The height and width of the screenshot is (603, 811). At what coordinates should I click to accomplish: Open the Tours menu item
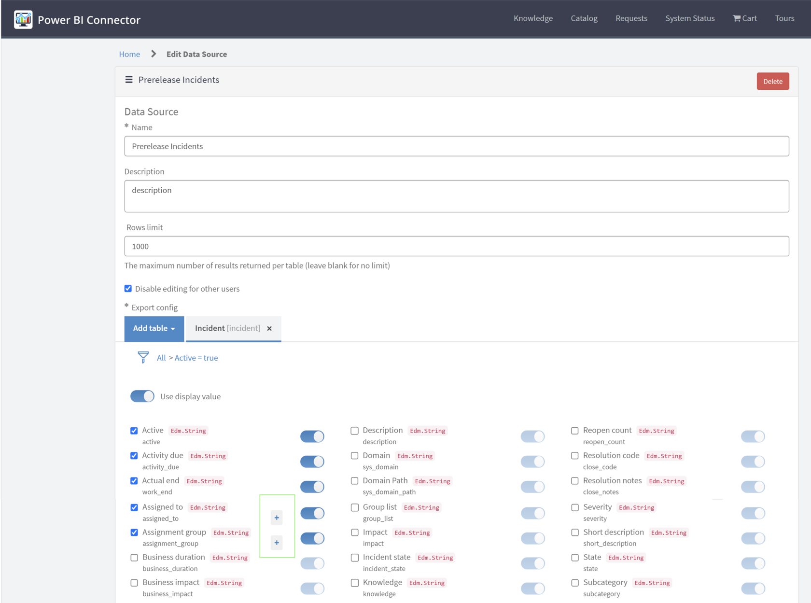coord(784,18)
